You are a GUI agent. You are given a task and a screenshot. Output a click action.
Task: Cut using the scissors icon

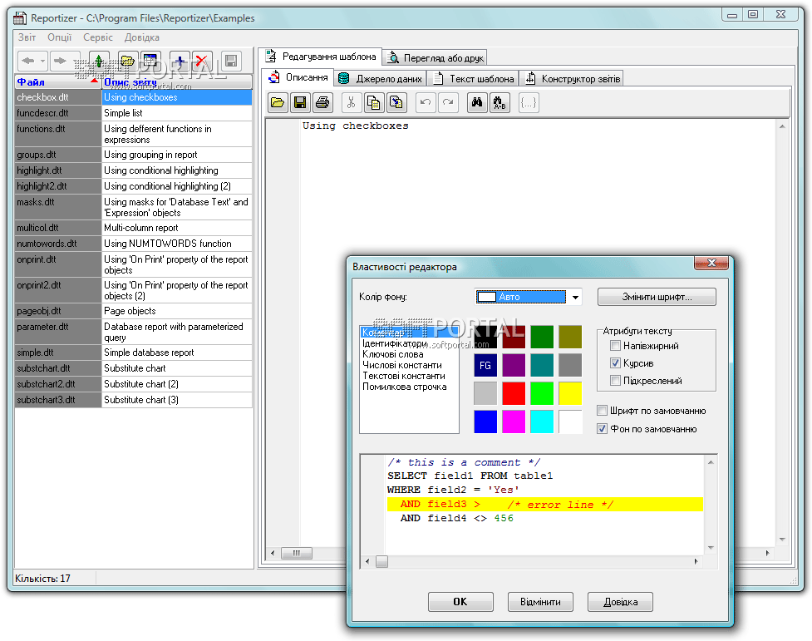point(351,102)
